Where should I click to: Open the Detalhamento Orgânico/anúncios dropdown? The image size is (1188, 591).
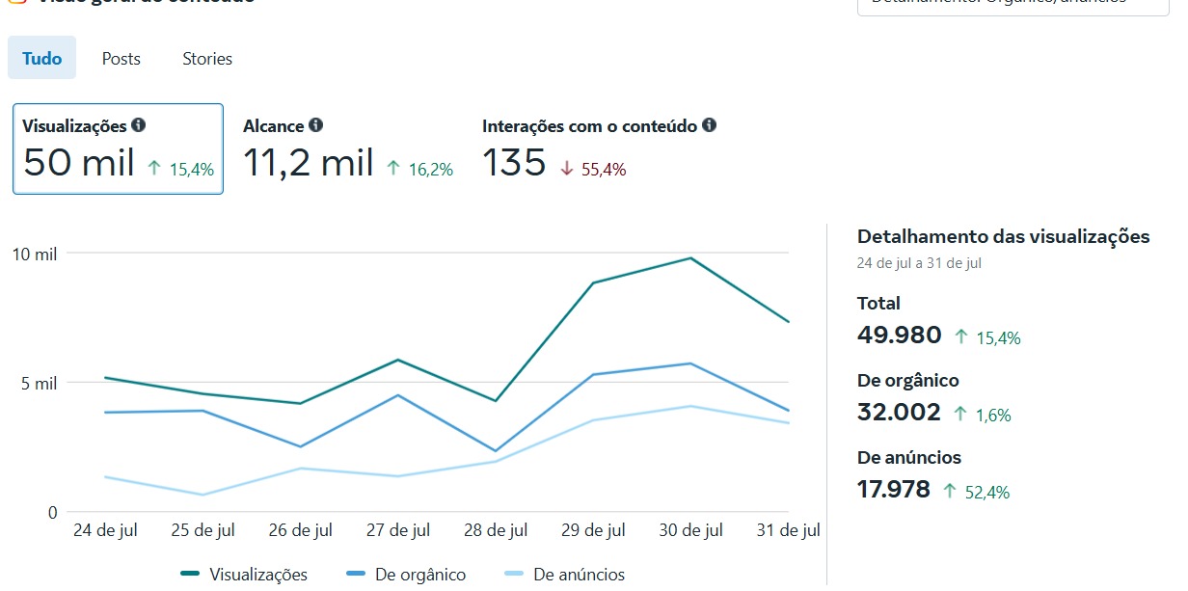[x=1012, y=4]
